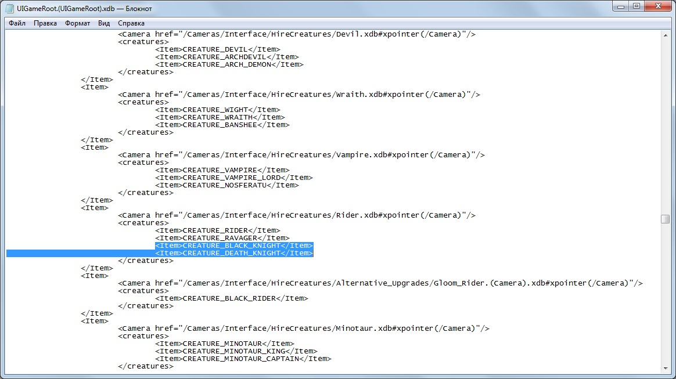Open the Правка menu

coord(45,23)
